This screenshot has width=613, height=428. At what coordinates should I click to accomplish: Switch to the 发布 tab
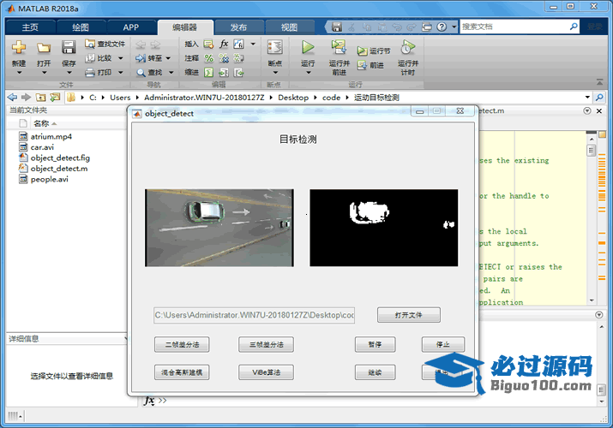pyautogui.click(x=238, y=27)
